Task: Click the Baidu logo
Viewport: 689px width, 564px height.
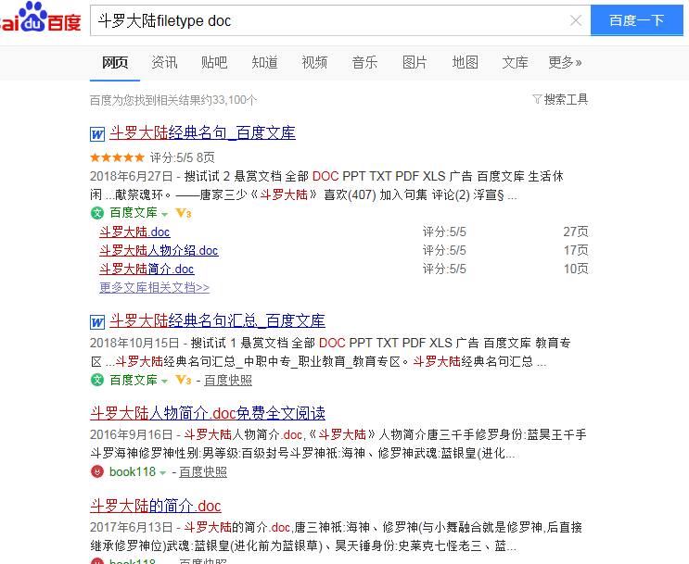Action: (x=41, y=18)
